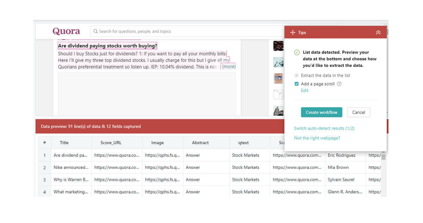
Task: Click the # column header
Action: coord(44,142)
